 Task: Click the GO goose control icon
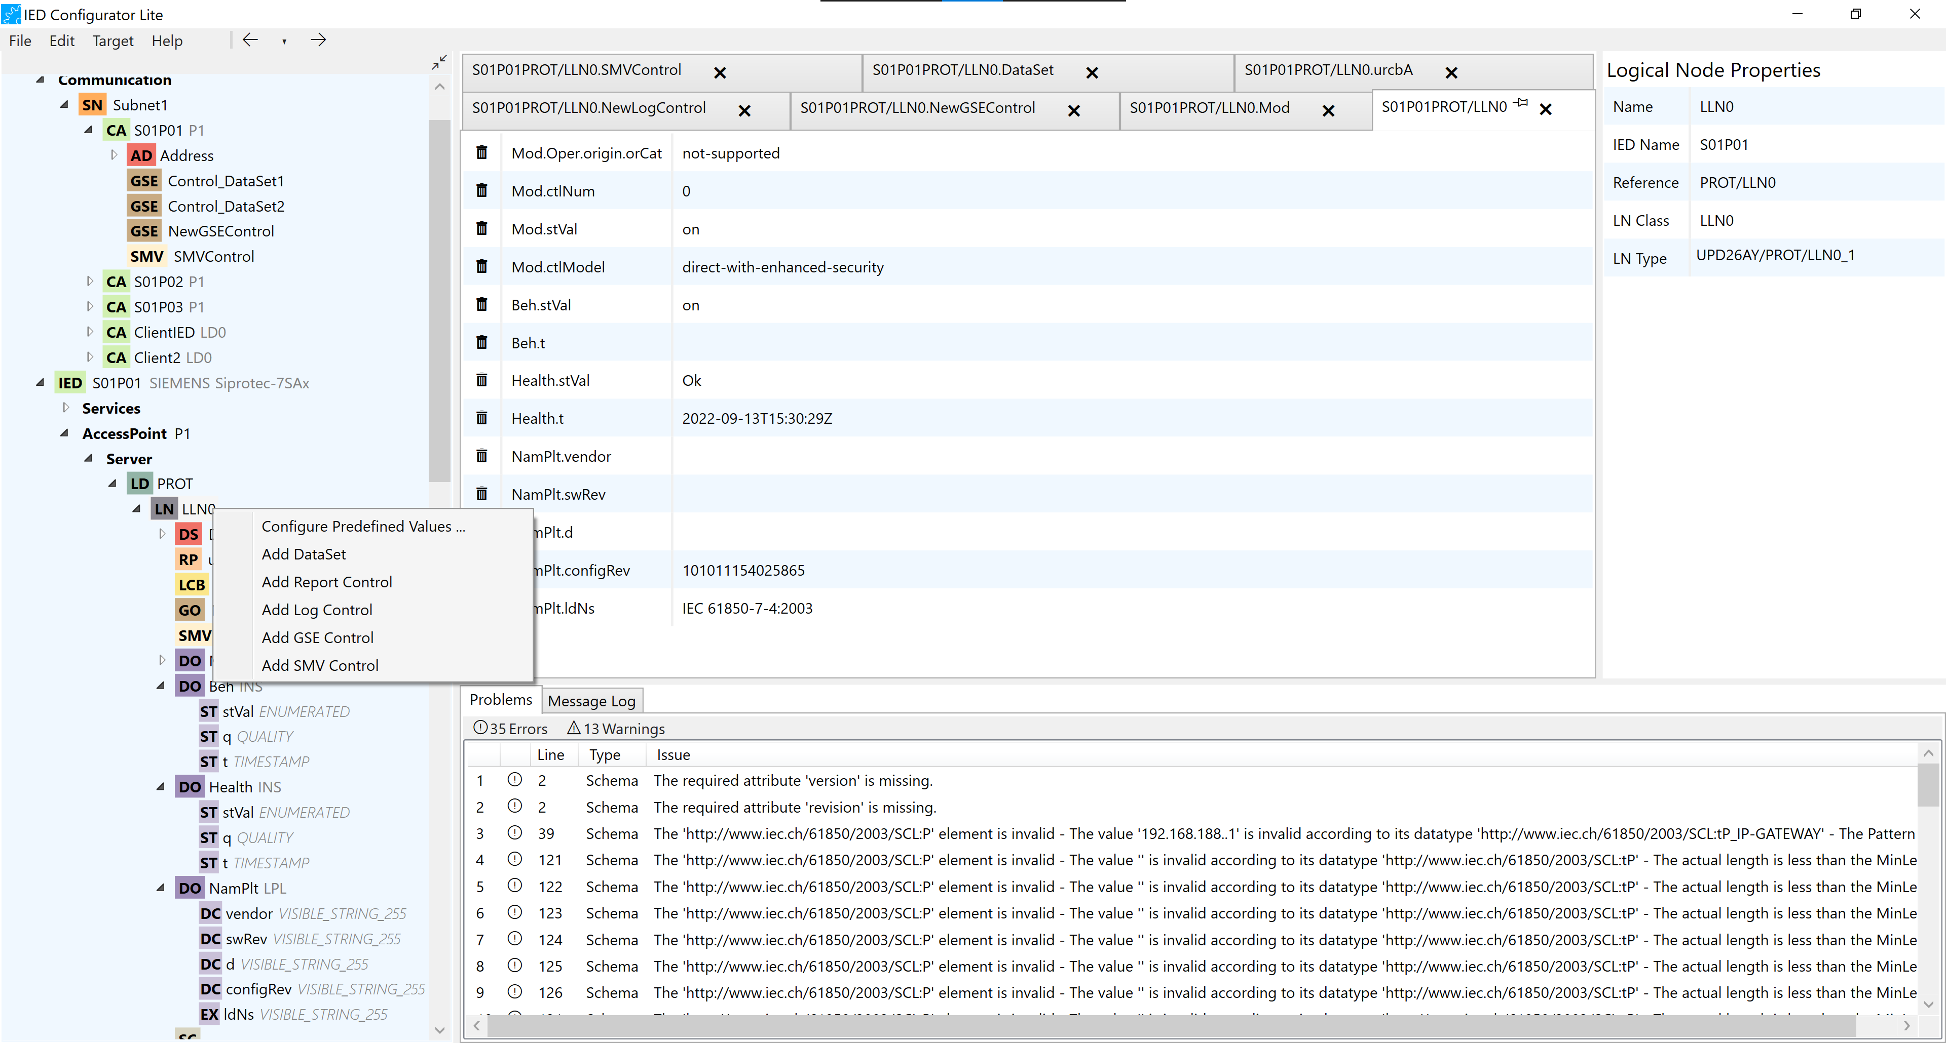(x=190, y=611)
